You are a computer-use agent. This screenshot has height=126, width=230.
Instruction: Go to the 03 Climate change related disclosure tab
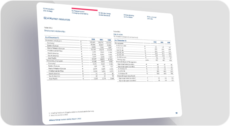(104, 14)
